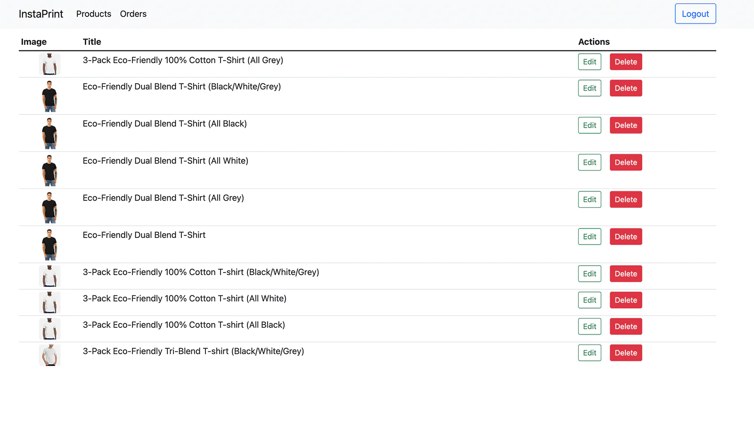Screen dimensions: 754x424
Task: Edit Dual Blend T-Shirt (All Black)
Action: click(x=590, y=125)
